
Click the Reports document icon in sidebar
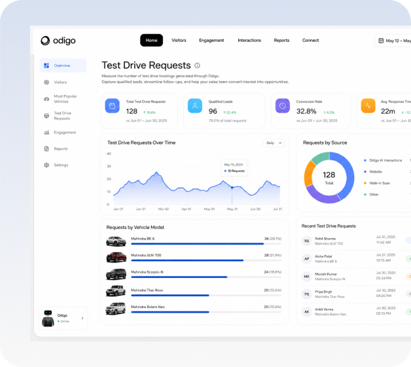coord(46,149)
